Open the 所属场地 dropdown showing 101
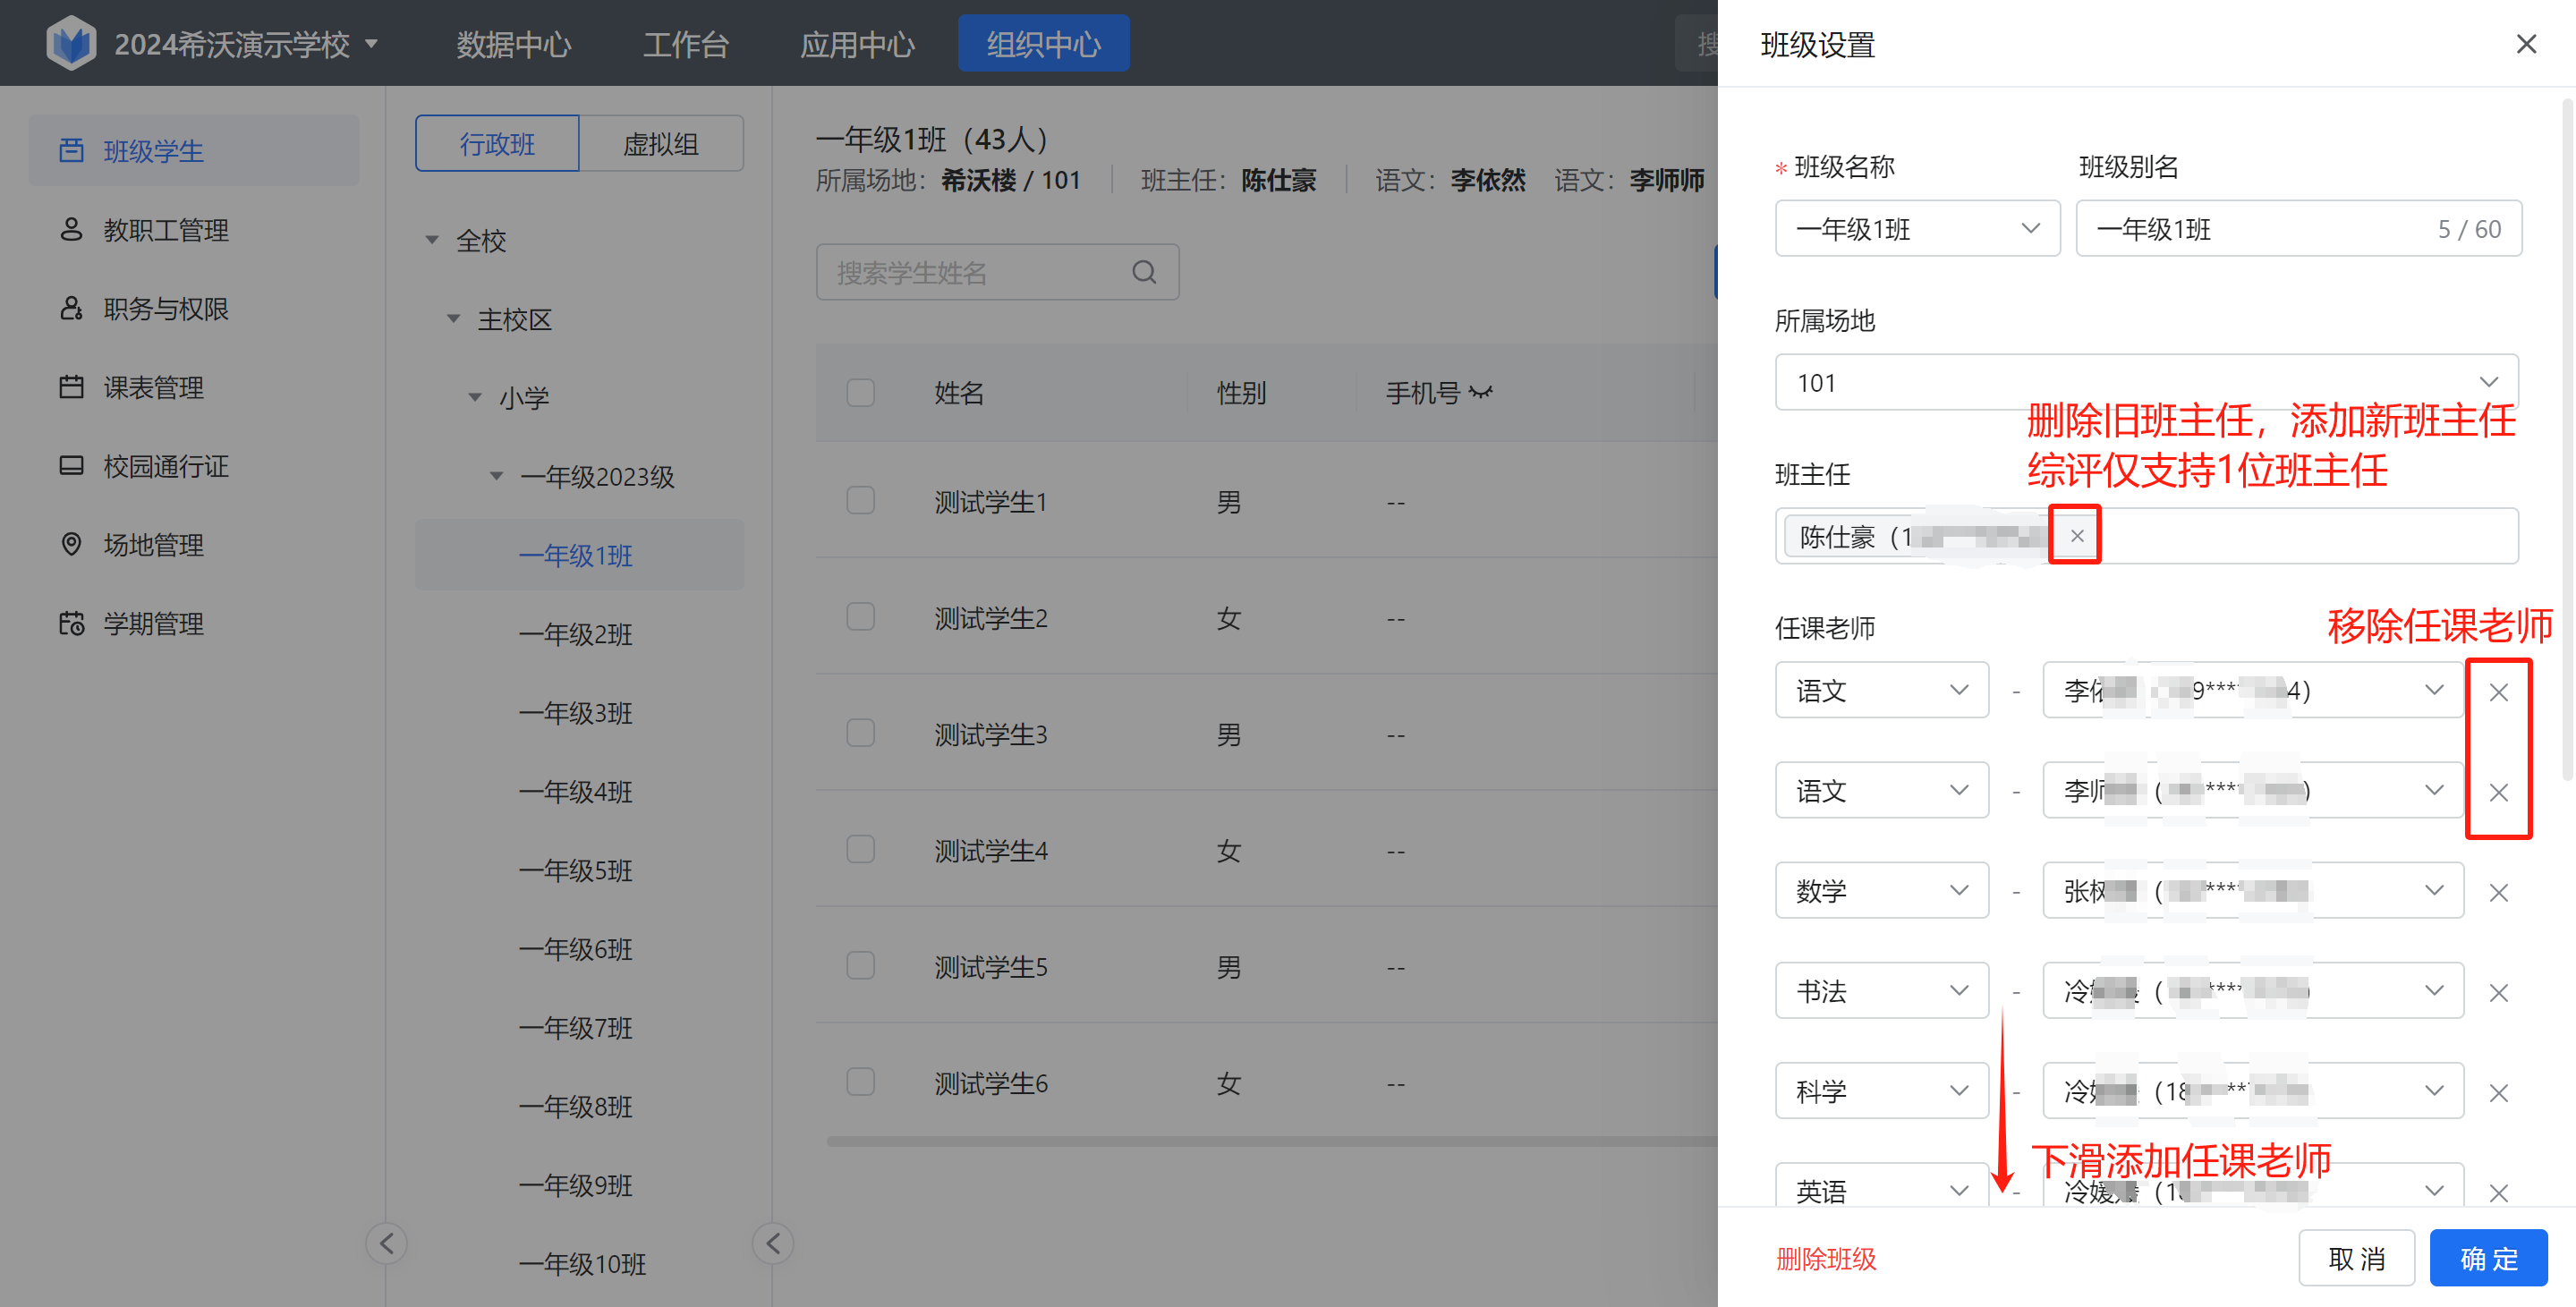This screenshot has height=1307, width=2576. [x=2146, y=382]
